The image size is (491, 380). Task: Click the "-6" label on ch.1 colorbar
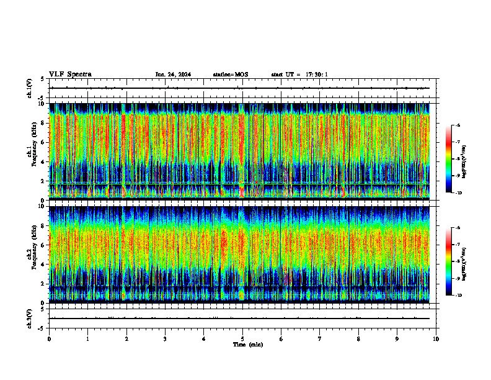[458, 125]
